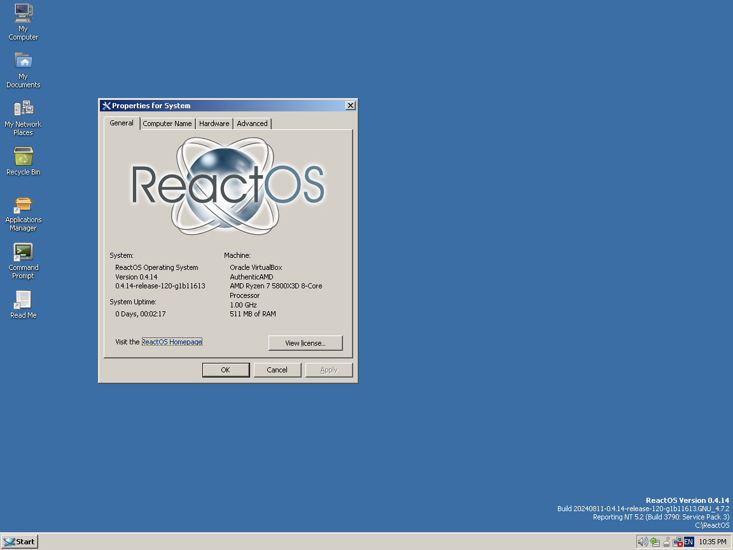Open the Hardware tab
733x550 pixels.
click(214, 123)
